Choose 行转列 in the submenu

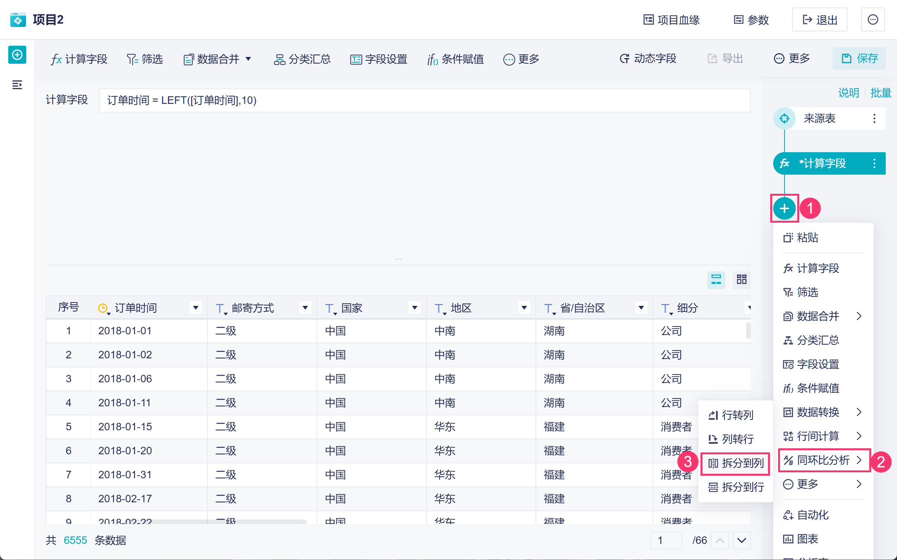point(731,415)
